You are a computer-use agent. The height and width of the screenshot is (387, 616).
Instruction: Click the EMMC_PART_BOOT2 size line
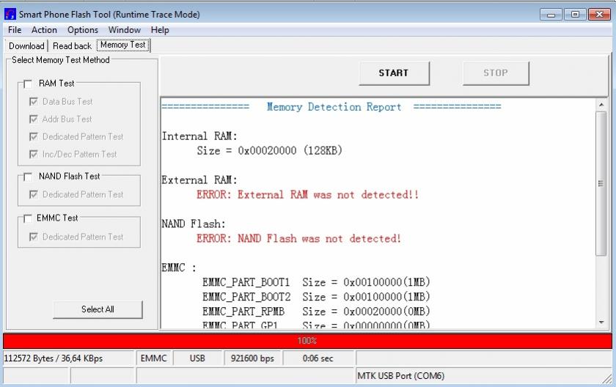point(316,297)
